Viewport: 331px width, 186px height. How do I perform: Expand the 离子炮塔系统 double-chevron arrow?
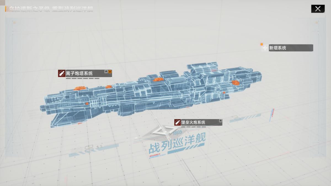pos(106,72)
